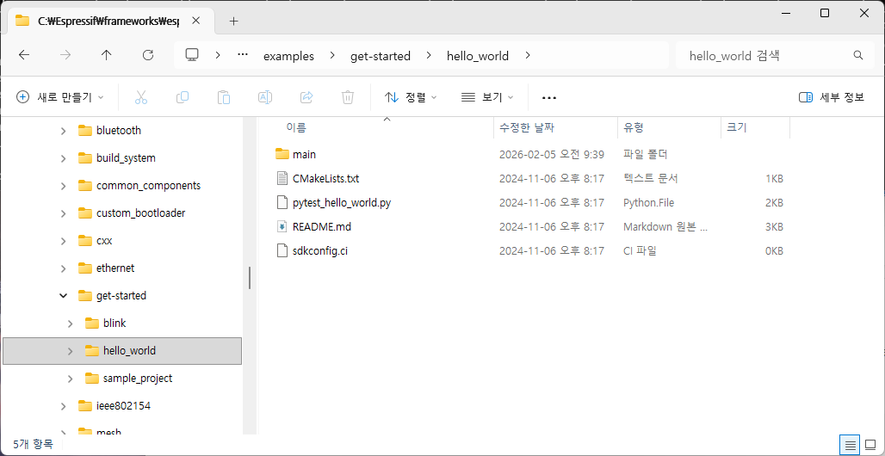Screen dimensions: 885x456
Task: Click the Copy icon in toolbar
Action: coord(183,97)
